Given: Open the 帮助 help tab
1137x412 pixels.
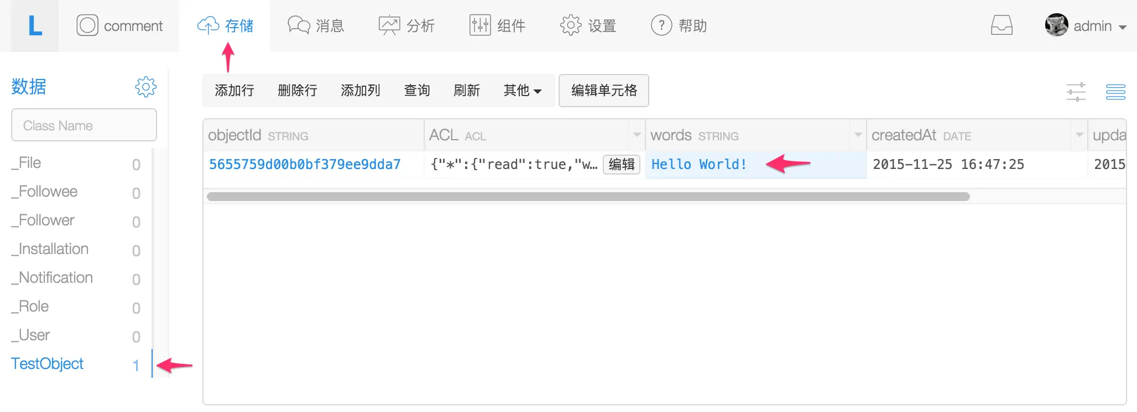Looking at the screenshot, I should 679,26.
